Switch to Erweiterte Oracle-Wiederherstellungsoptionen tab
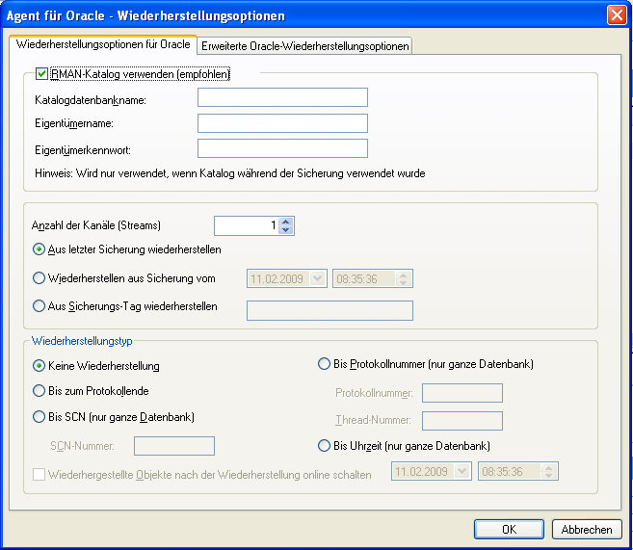Image resolution: width=633 pixels, height=550 pixels. click(x=304, y=46)
